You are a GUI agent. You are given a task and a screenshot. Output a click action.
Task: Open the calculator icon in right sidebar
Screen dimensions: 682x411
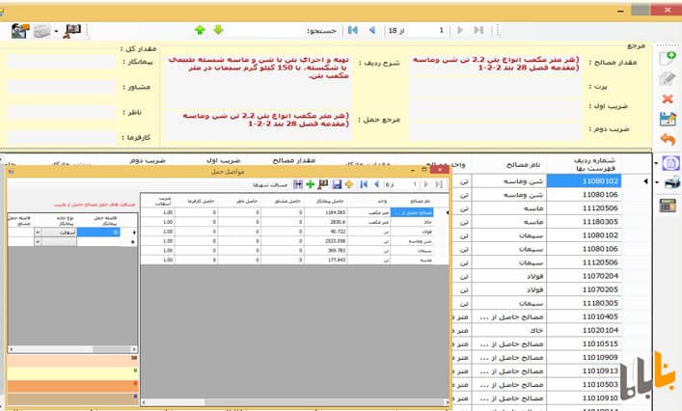click(668, 205)
